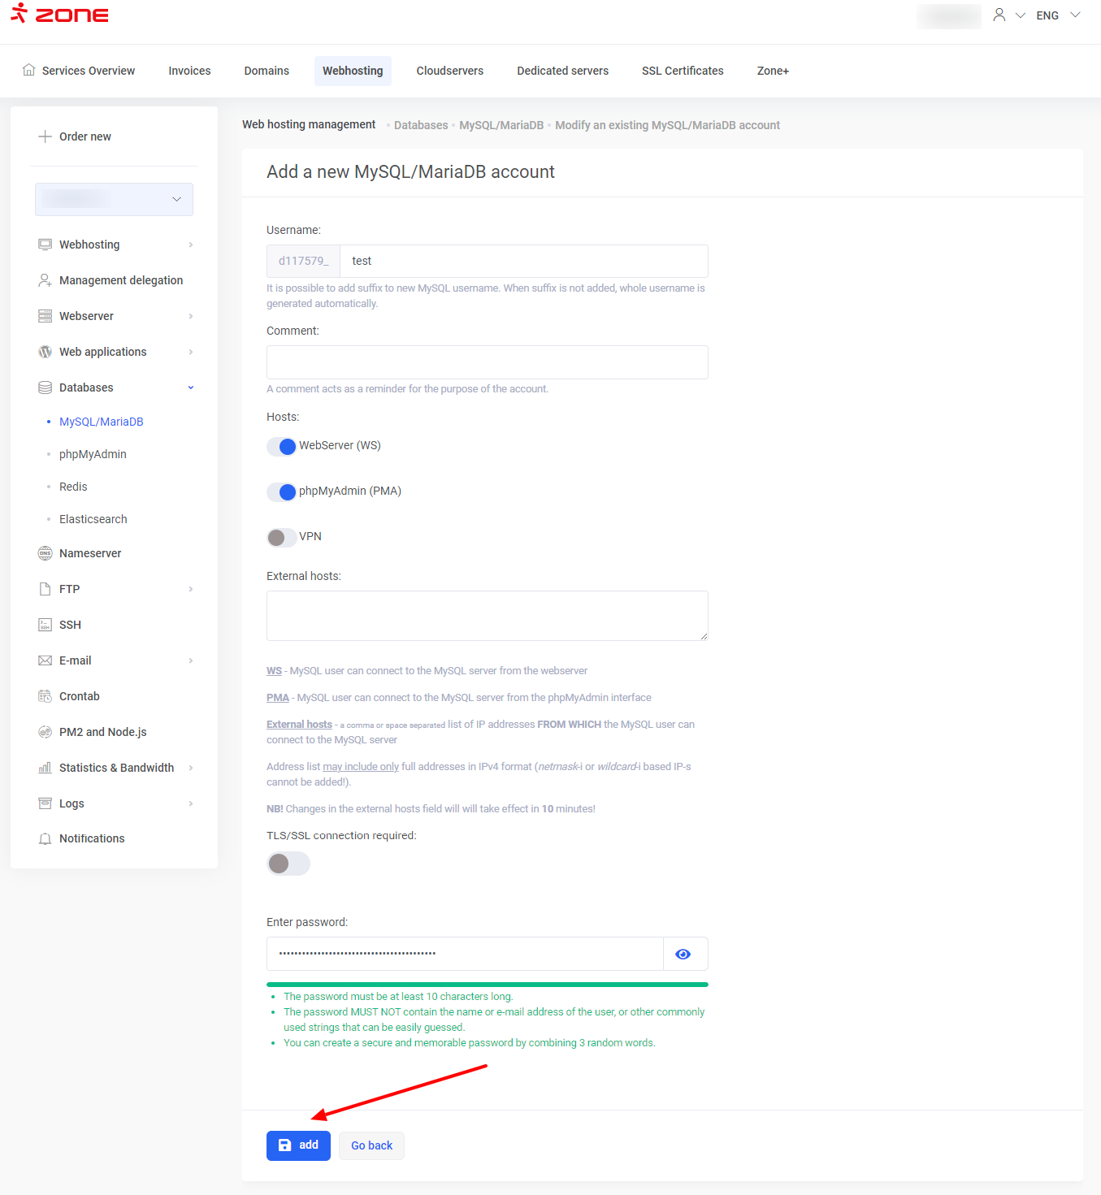This screenshot has width=1101, height=1195.
Task: Click the SSH terminal icon in sidebar
Action: (x=45, y=625)
